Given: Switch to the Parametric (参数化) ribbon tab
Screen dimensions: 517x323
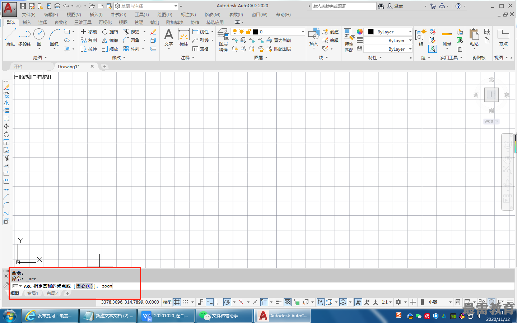Looking at the screenshot, I should coord(61,22).
